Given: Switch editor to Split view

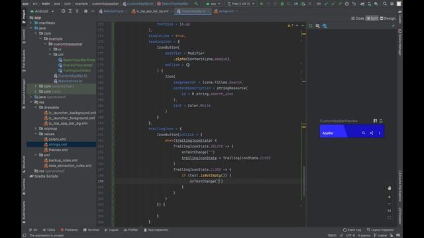Looking at the screenshot, I should (x=372, y=19).
